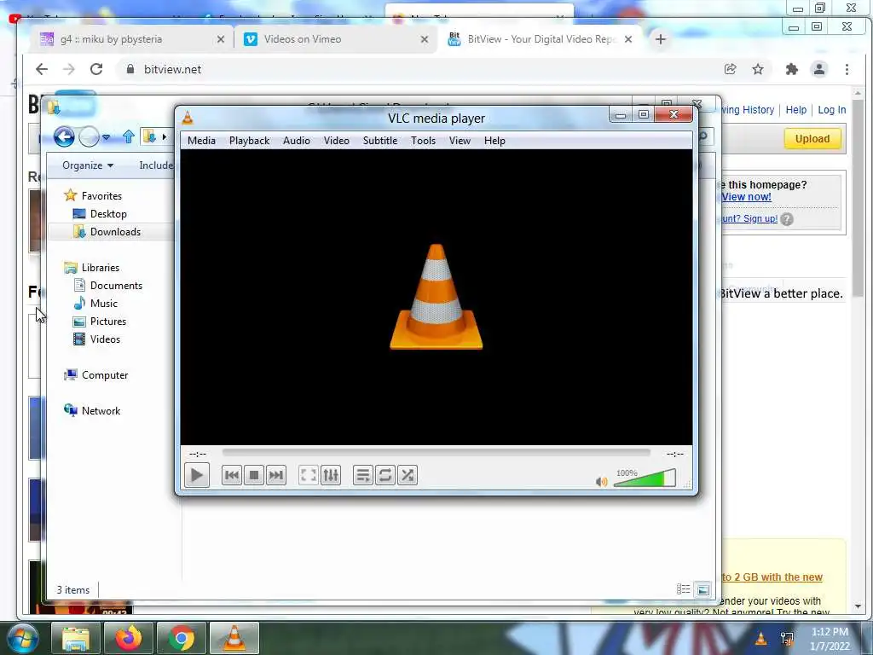The image size is (873, 655).
Task: Select Computer in Explorer sidebar
Action: 95,375
